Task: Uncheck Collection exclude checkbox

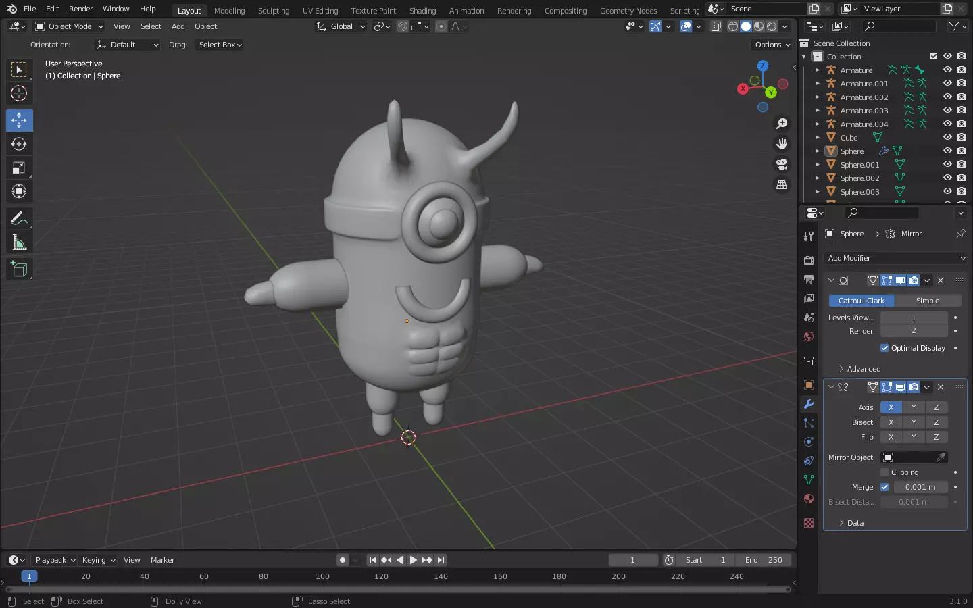Action: (x=934, y=57)
